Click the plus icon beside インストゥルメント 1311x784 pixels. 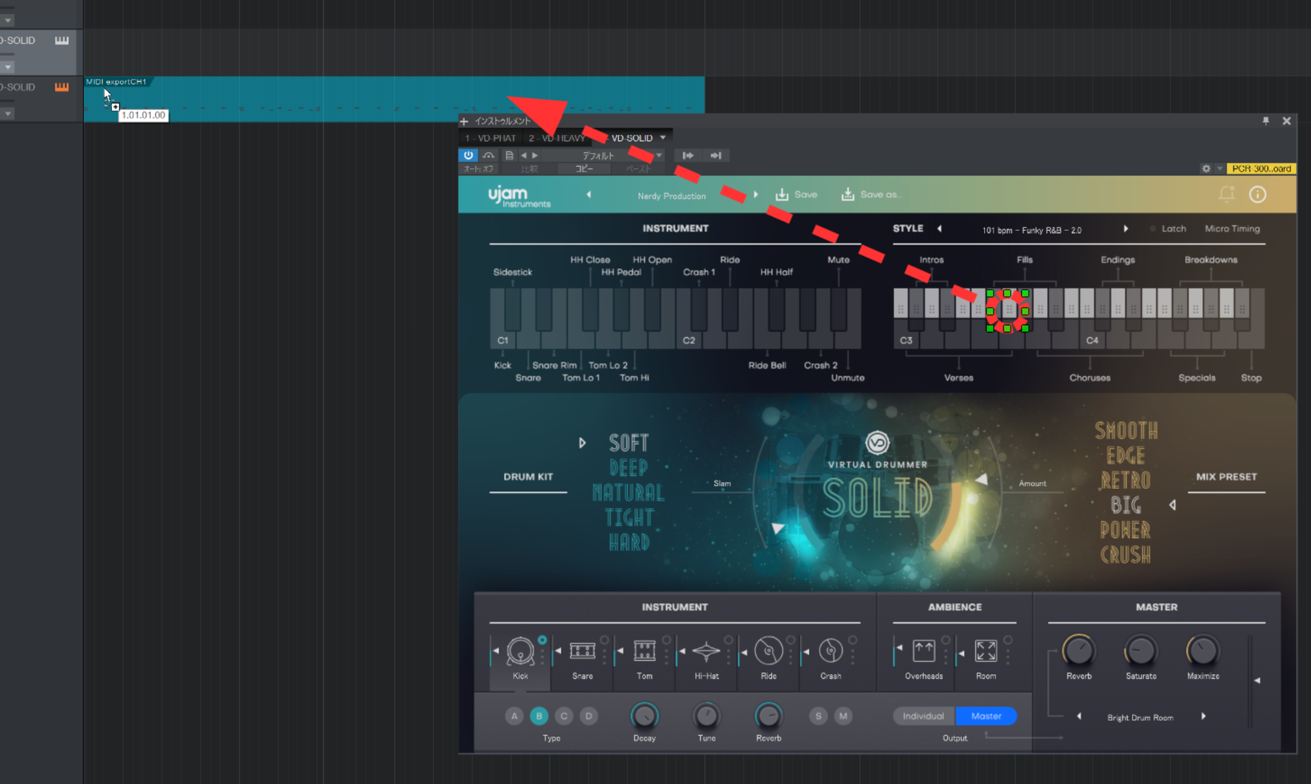(464, 121)
